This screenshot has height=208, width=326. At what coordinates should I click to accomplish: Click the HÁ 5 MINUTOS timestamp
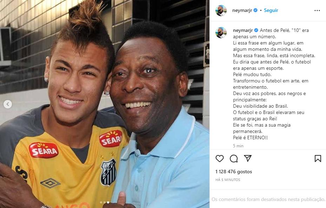coord(228,180)
